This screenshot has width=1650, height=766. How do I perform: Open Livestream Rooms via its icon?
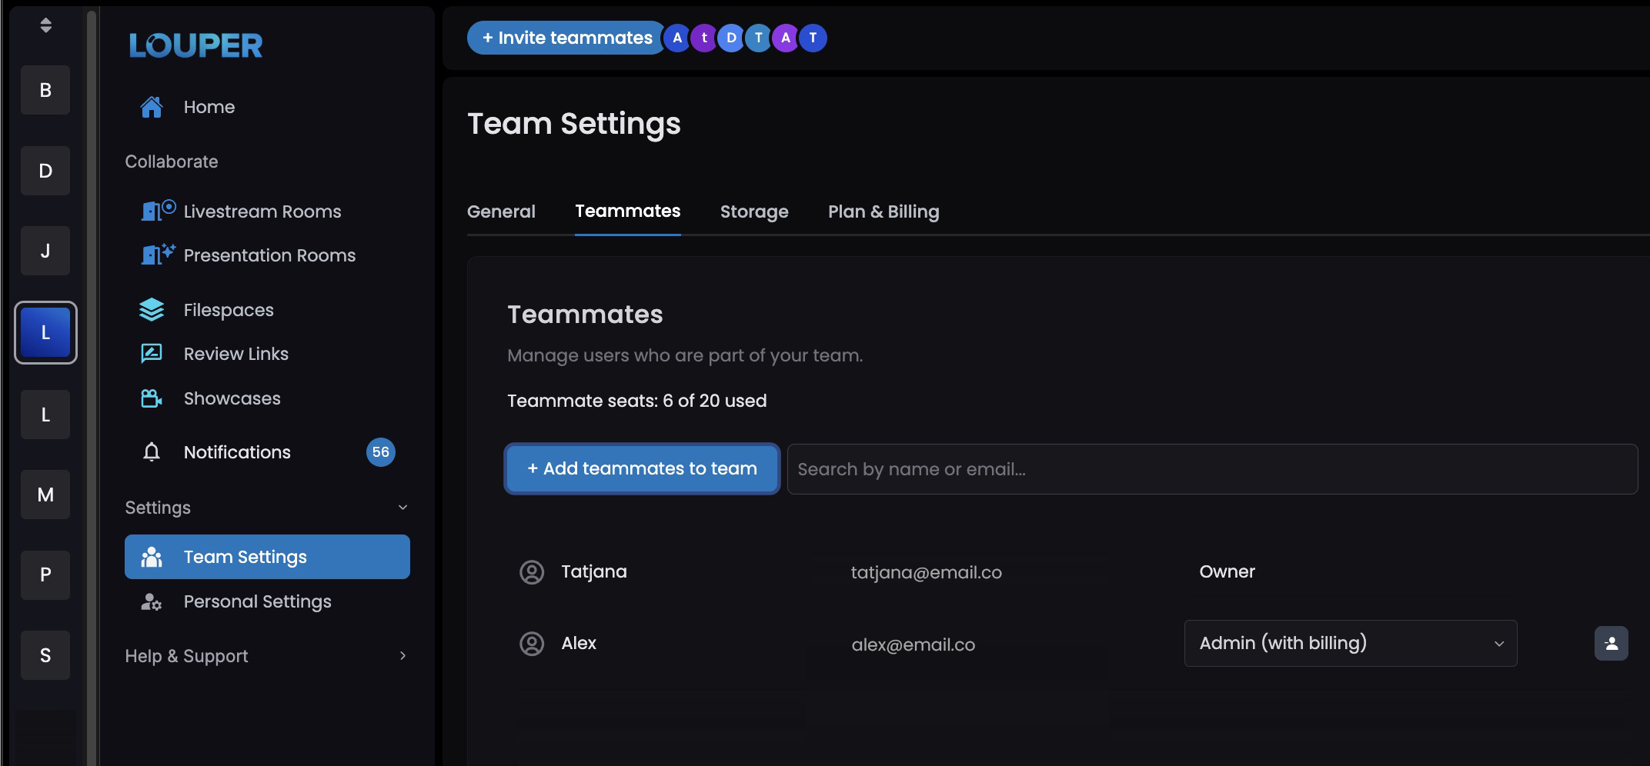point(158,211)
